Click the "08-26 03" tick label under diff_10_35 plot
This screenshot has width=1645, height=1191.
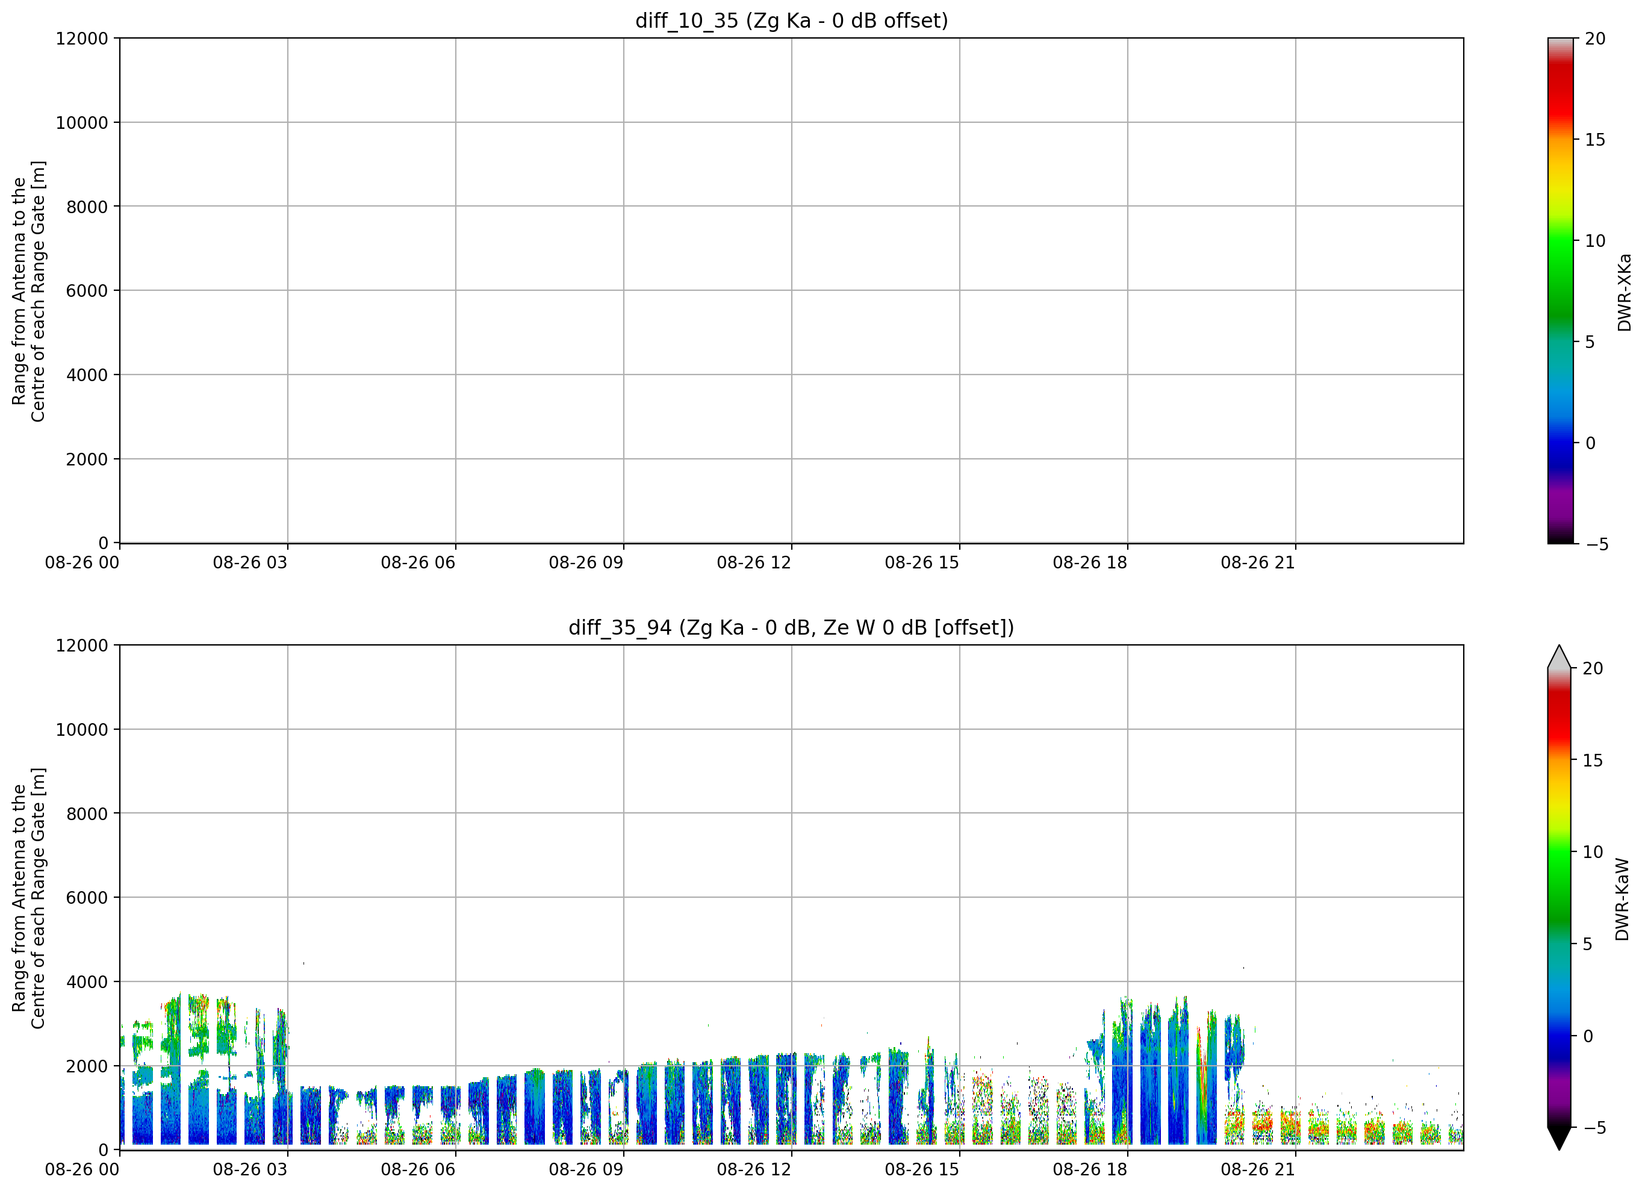[x=250, y=563]
